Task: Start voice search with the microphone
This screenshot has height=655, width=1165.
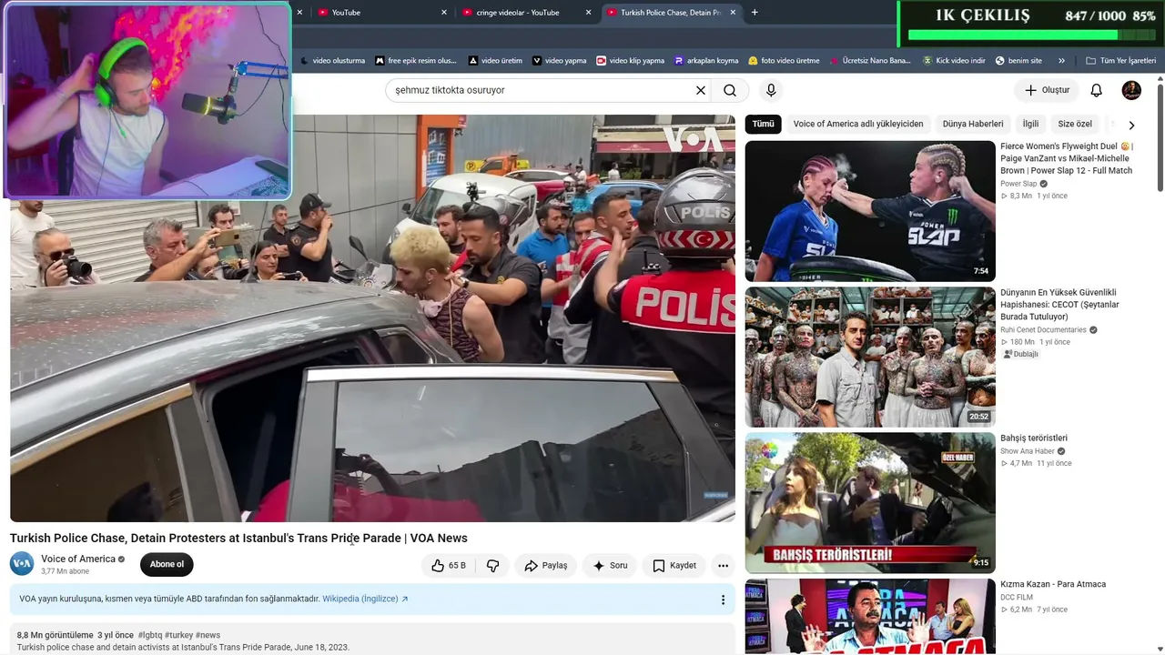Action: 771,90
